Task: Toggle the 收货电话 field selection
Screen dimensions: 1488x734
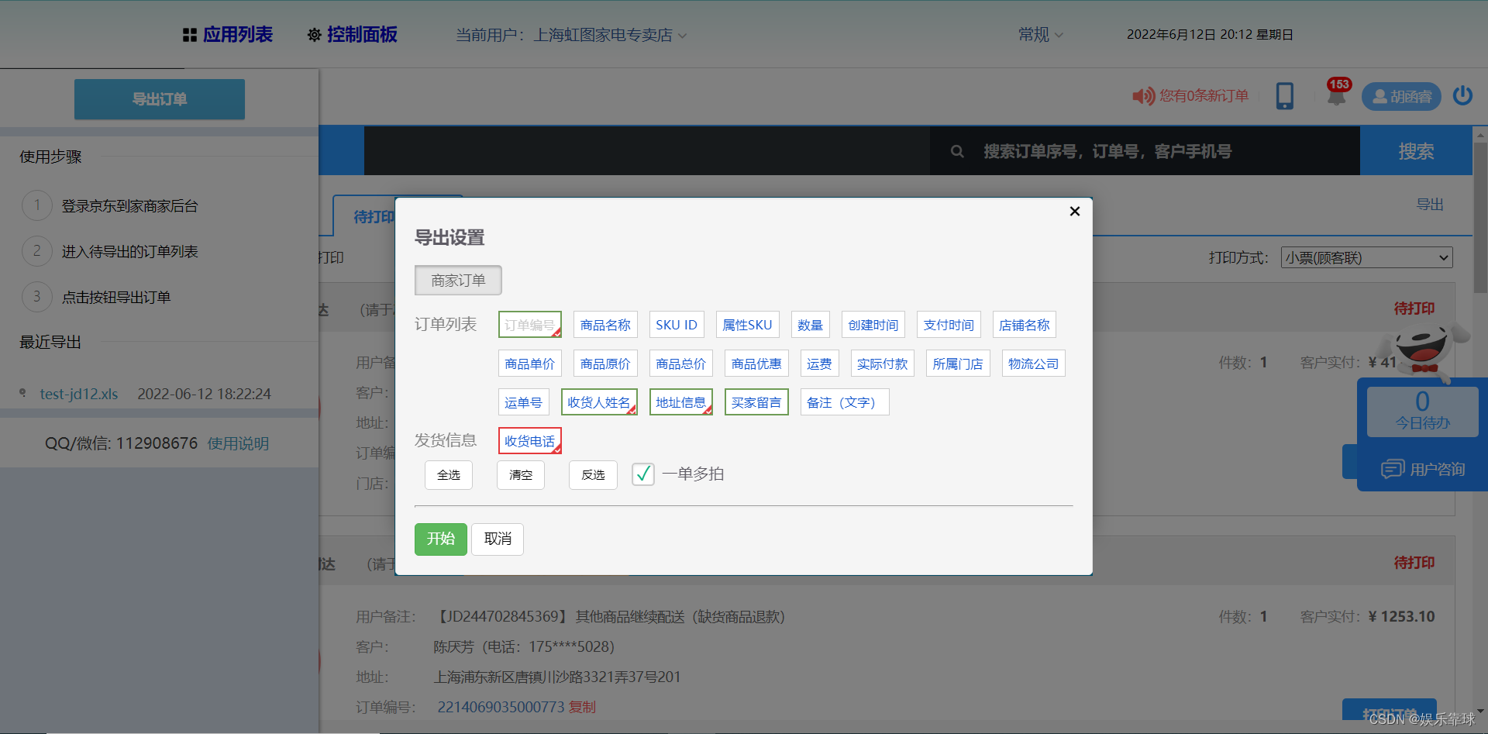Action: 529,441
